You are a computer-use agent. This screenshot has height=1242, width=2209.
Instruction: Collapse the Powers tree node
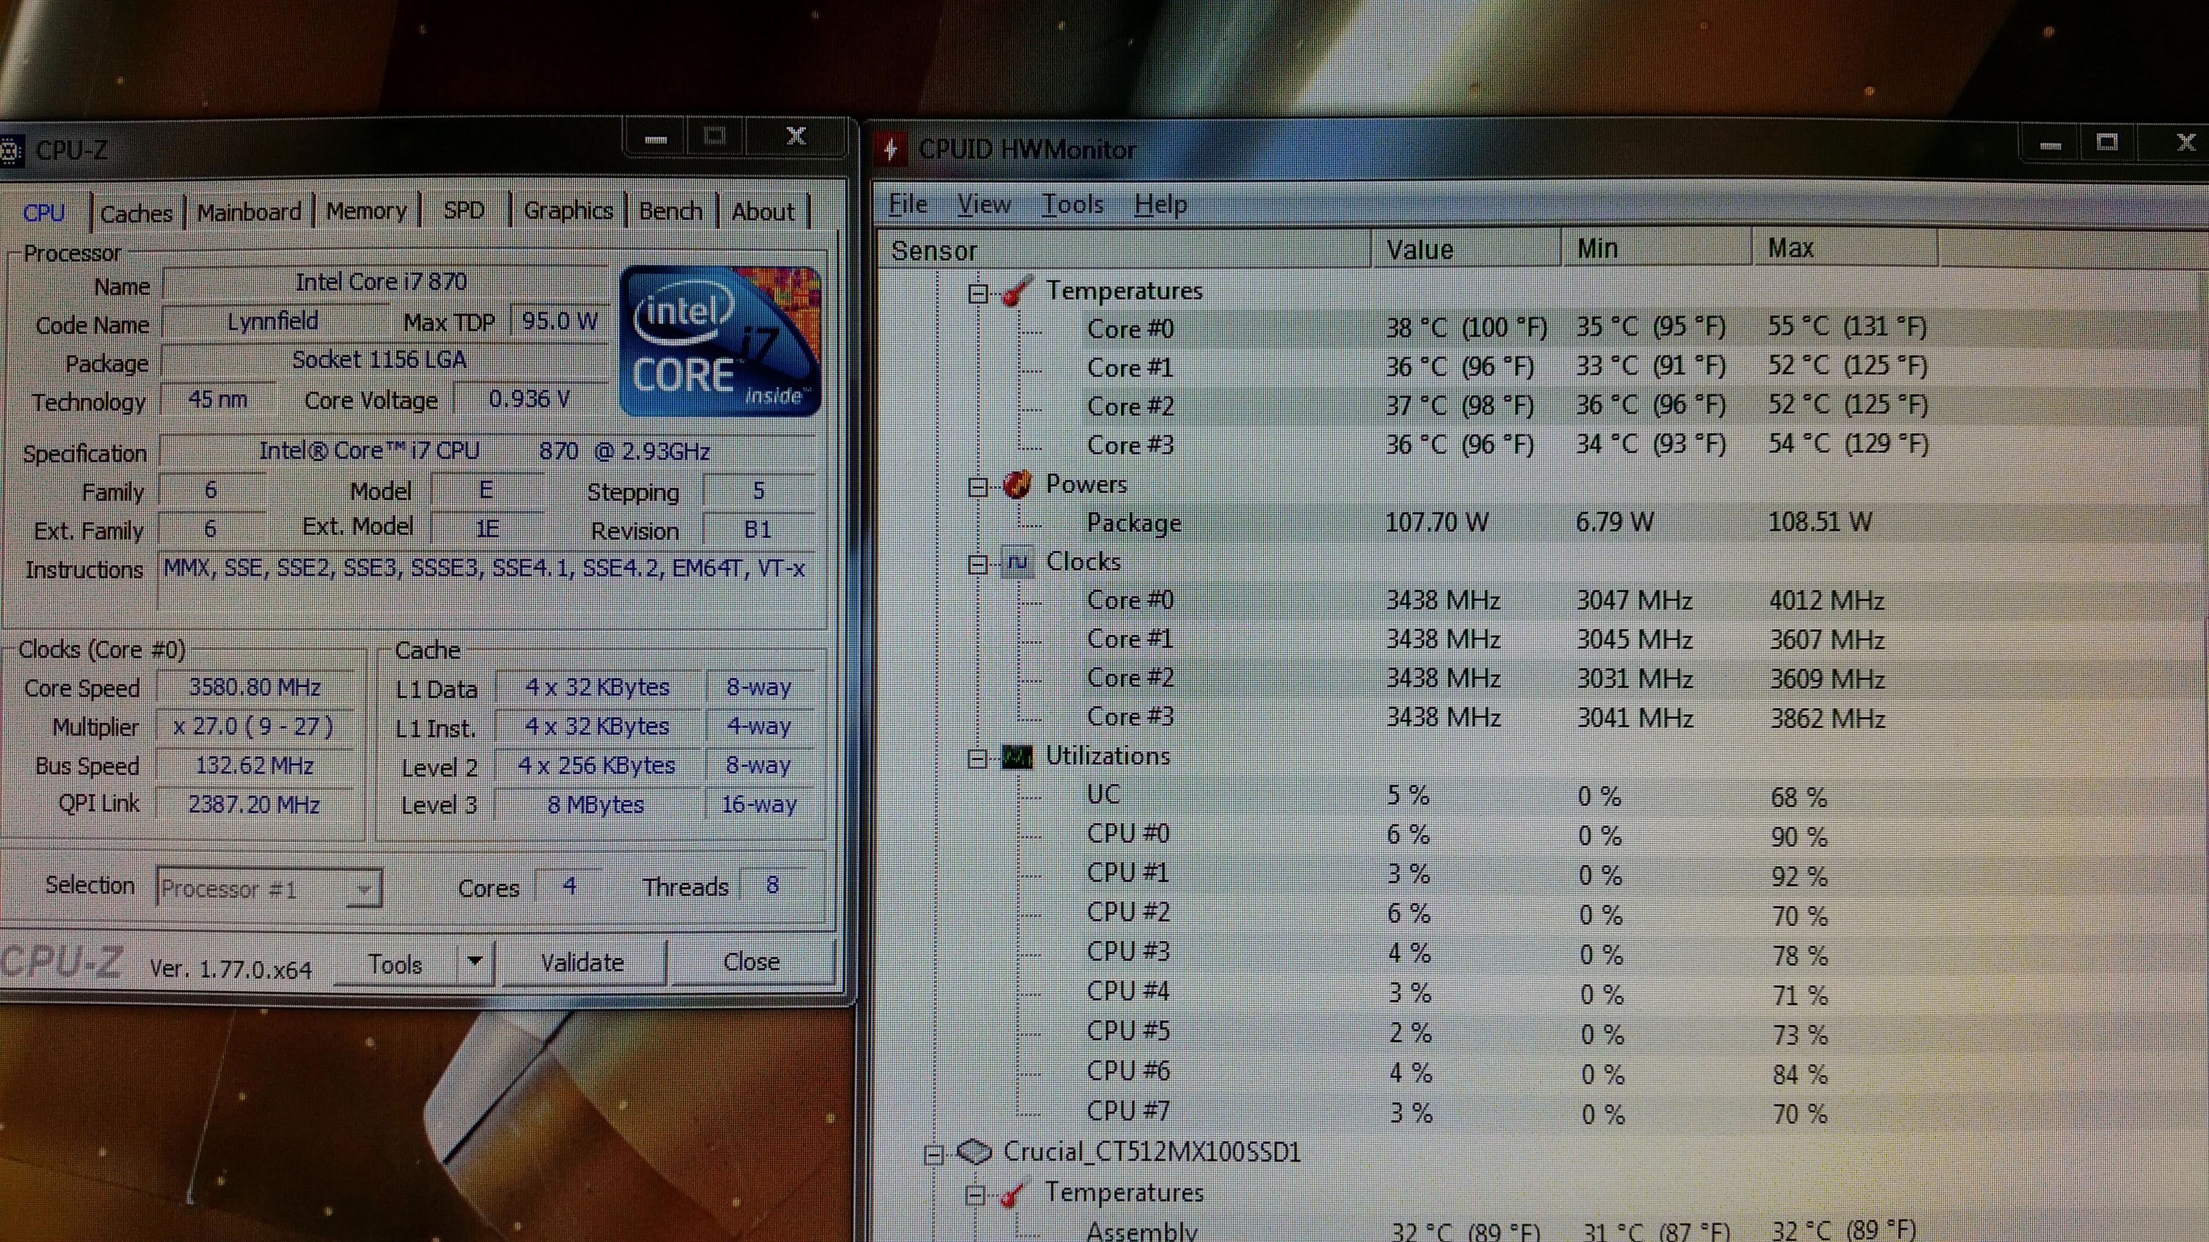[978, 487]
